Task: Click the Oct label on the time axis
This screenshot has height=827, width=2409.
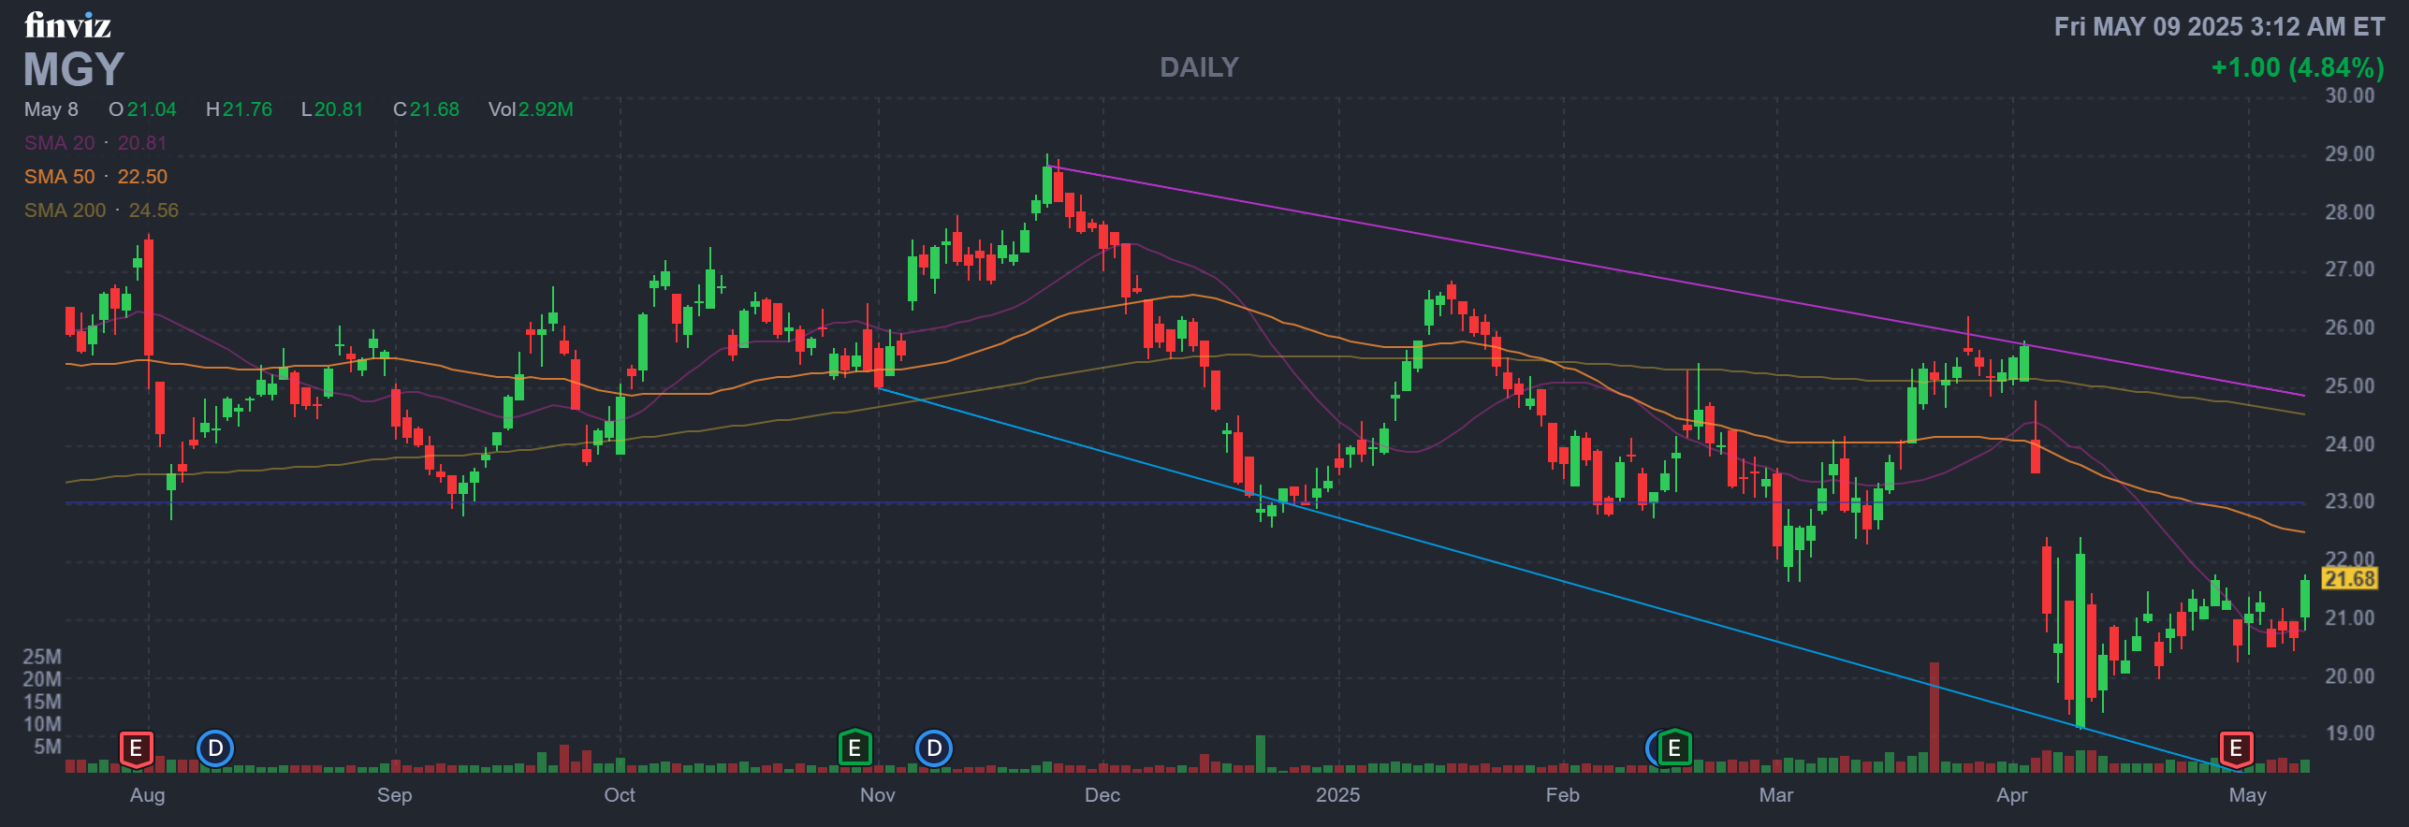Action: tap(619, 795)
